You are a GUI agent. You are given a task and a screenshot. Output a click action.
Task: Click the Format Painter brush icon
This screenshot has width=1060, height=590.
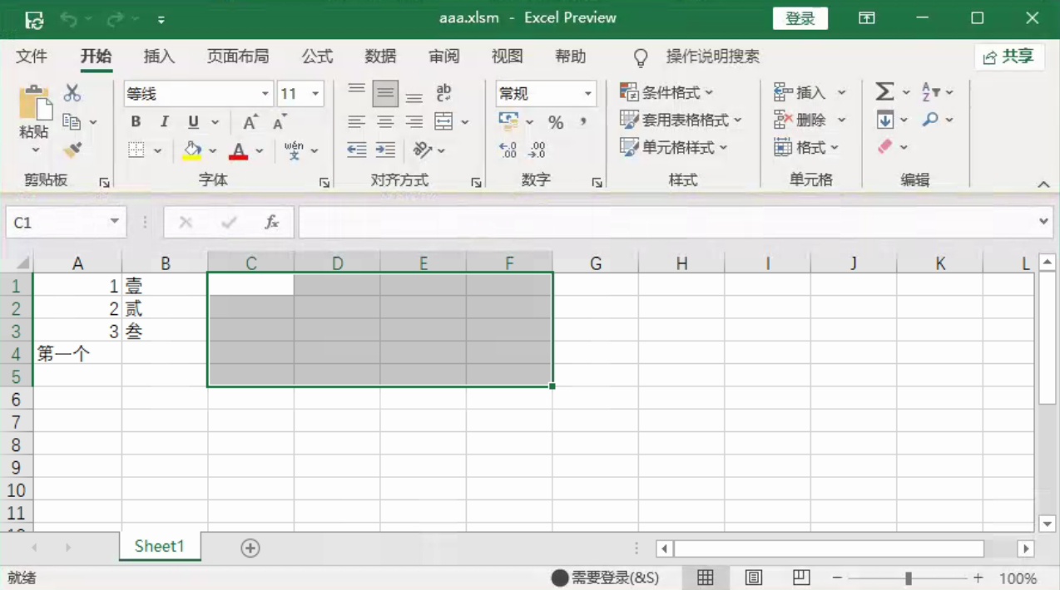72,150
